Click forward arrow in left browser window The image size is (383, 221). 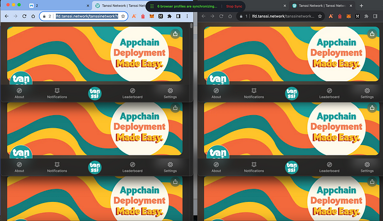tap(15, 16)
